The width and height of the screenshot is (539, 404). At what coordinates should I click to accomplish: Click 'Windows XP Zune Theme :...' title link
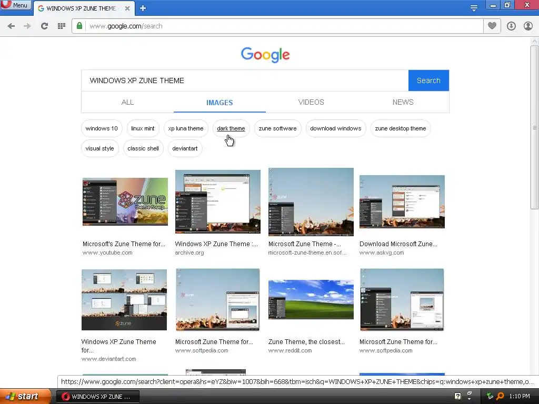pos(216,244)
